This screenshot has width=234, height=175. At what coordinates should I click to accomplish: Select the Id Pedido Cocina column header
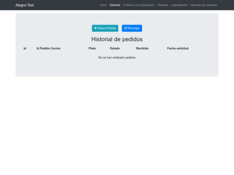tap(49, 48)
